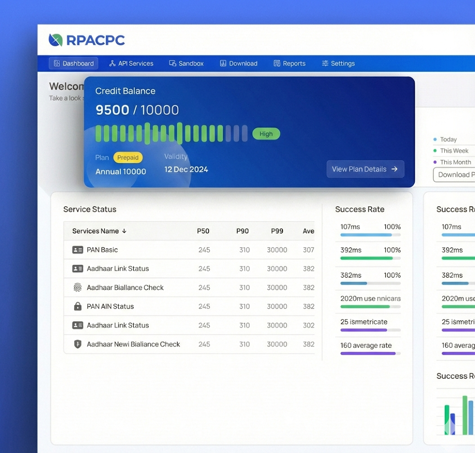The width and height of the screenshot is (475, 453).
Task: Click the RPACPC logo icon
Action: (56, 40)
